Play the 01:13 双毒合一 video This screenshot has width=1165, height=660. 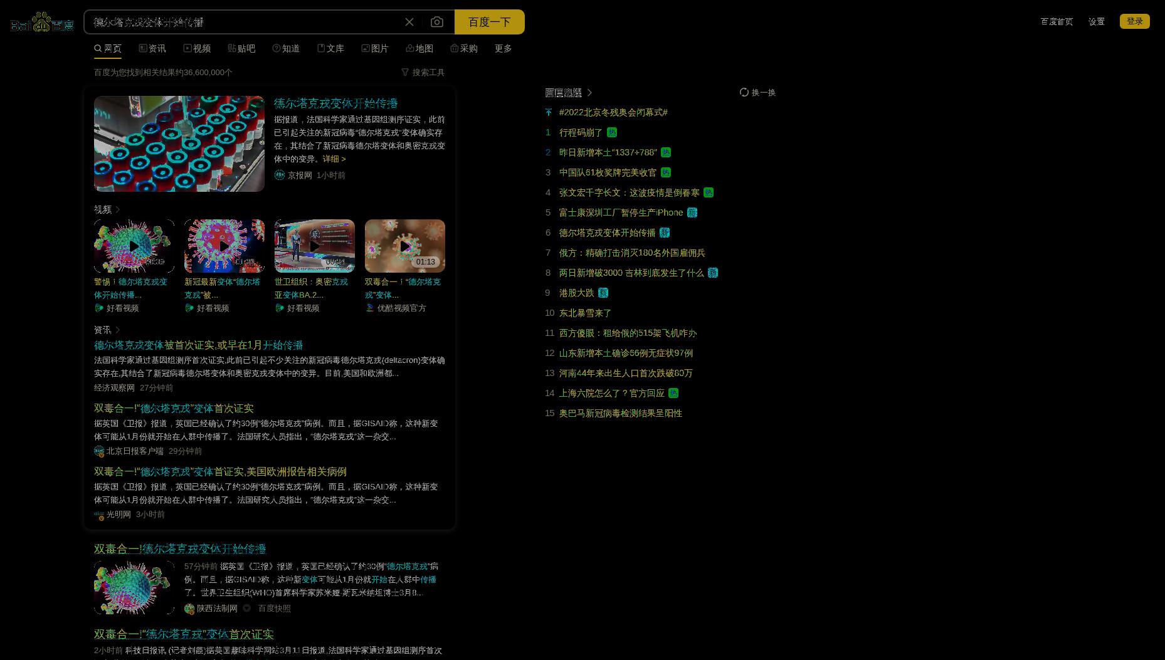click(x=405, y=246)
